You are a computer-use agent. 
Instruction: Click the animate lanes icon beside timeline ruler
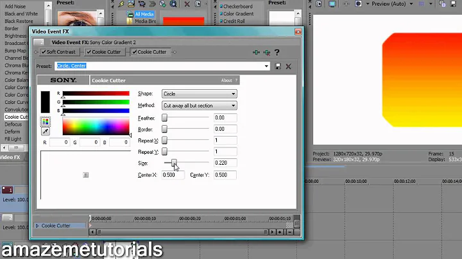pos(297,224)
